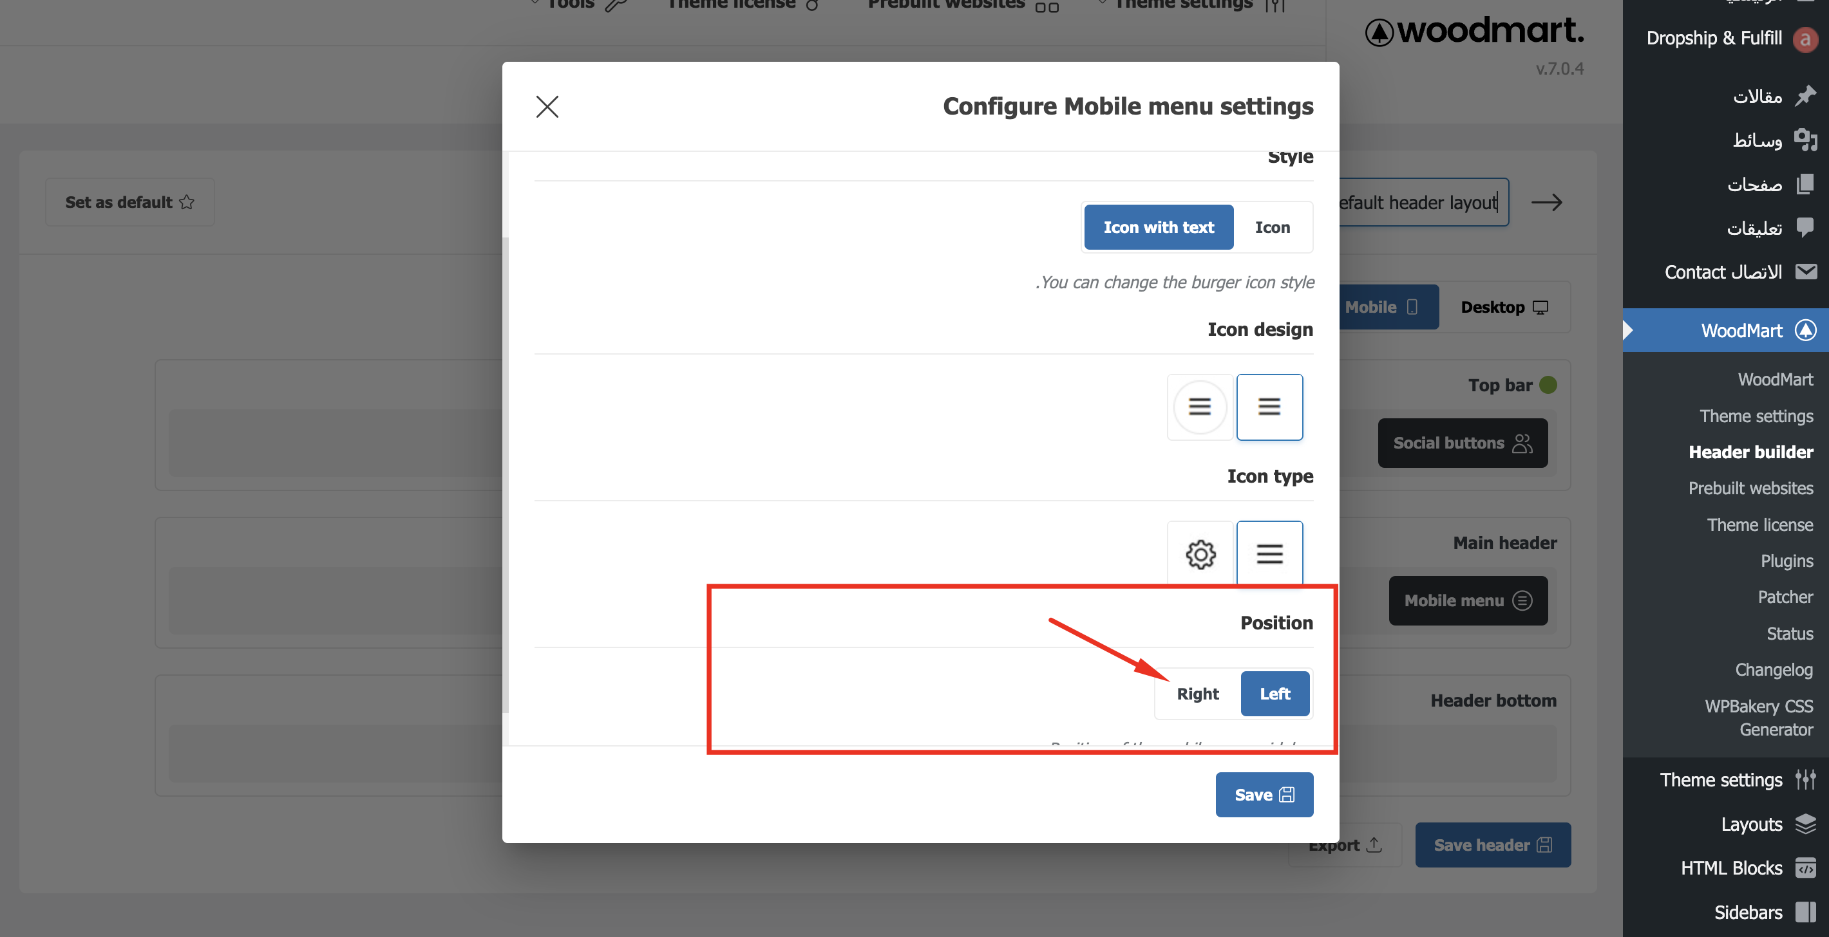Viewport: 1829px width, 937px height.
Task: Open Header builder submenu link
Action: (1750, 452)
